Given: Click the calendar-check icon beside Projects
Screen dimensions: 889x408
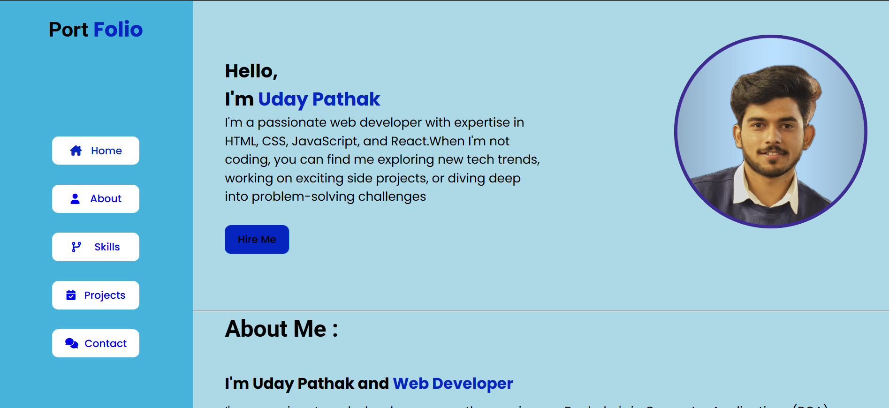Looking at the screenshot, I should click(x=71, y=295).
